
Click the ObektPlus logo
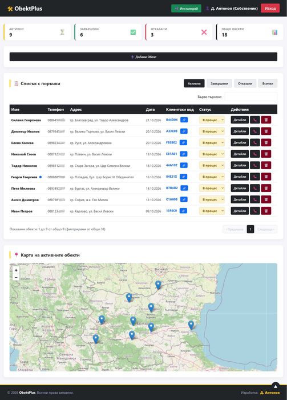click(x=25, y=9)
